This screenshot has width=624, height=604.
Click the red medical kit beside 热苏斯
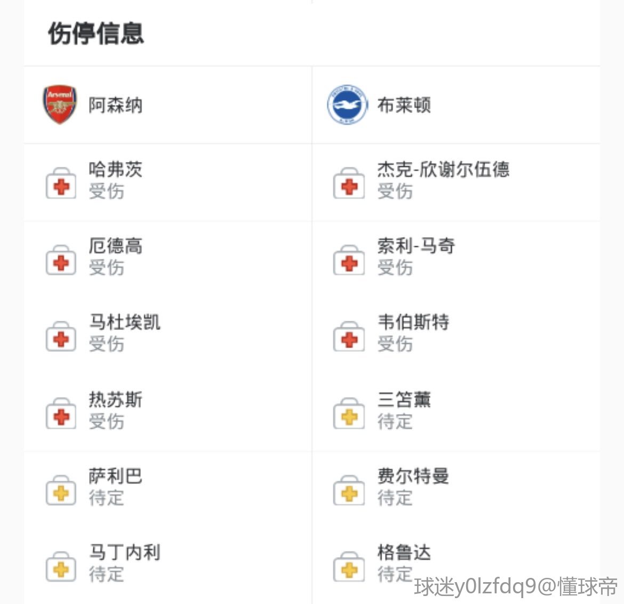(61, 414)
